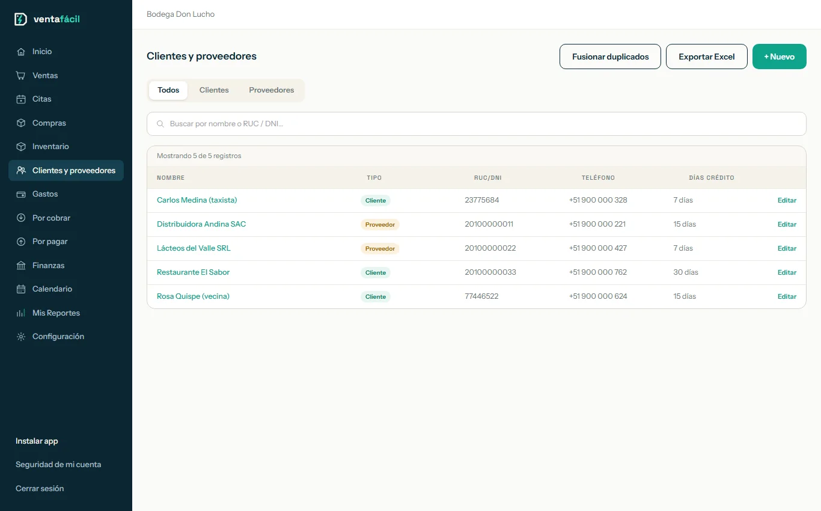Click the RUC number 20100000011

click(x=489, y=224)
